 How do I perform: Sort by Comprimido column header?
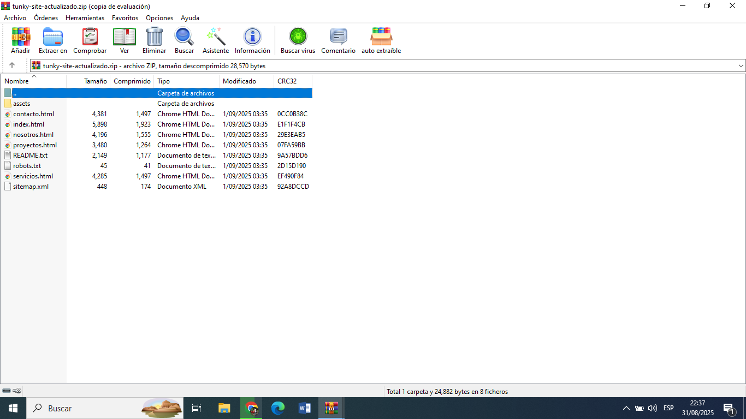click(132, 81)
